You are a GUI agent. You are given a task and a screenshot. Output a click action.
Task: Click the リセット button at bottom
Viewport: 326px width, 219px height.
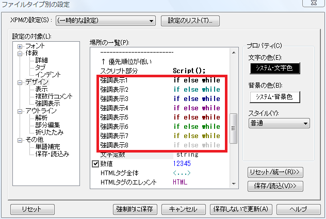tap(32, 209)
